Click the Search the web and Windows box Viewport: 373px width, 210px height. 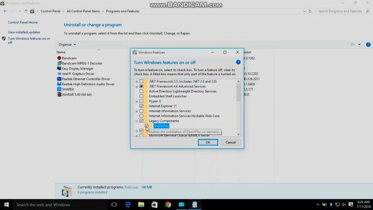[x=61, y=205]
